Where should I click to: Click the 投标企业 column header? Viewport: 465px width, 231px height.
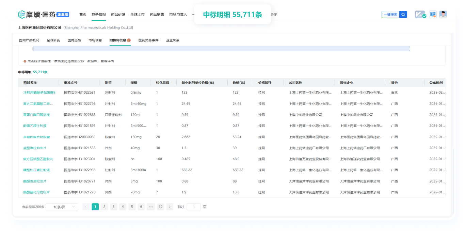(x=347, y=82)
